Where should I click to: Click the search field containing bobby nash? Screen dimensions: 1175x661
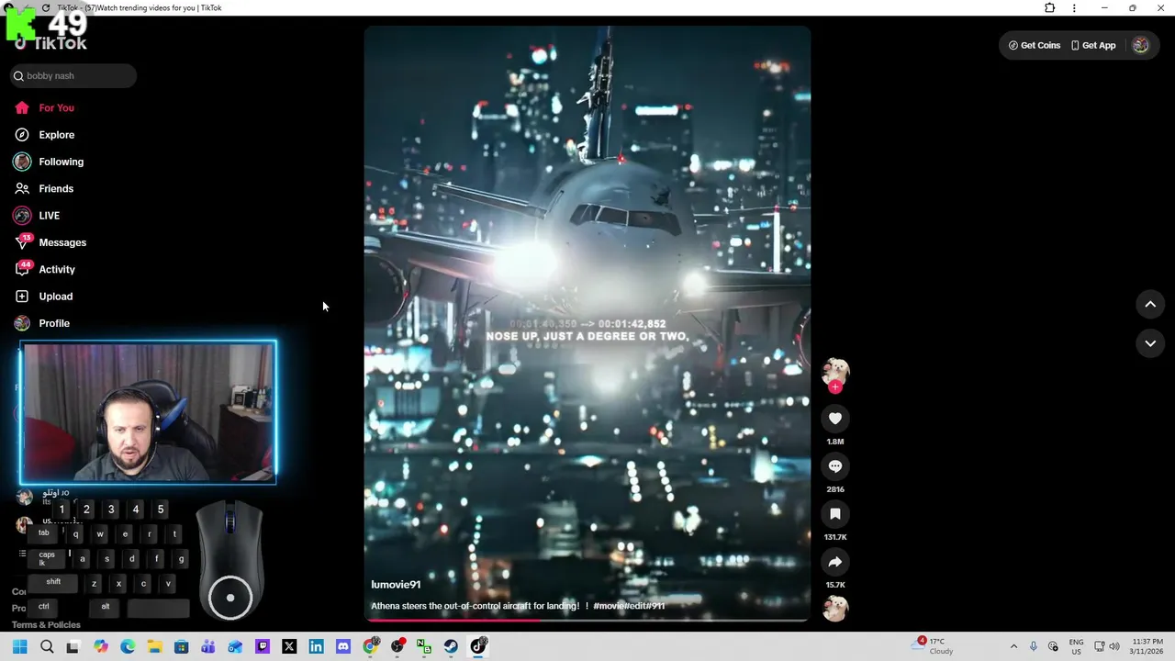tap(73, 76)
